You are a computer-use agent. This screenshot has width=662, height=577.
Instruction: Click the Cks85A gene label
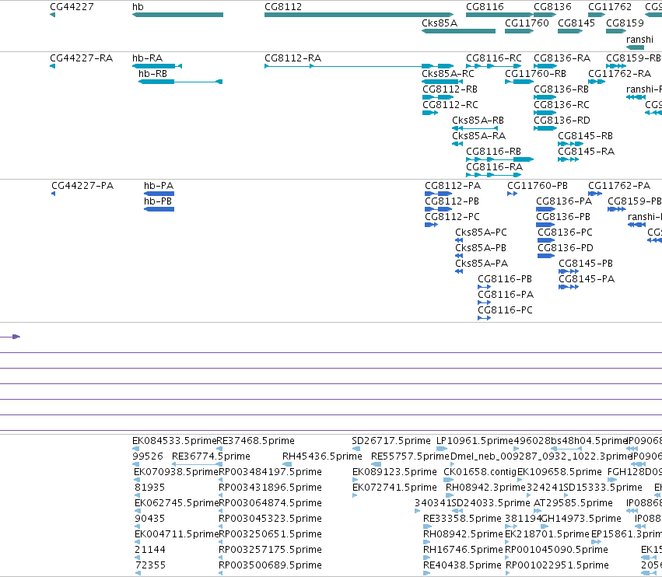pyautogui.click(x=440, y=23)
